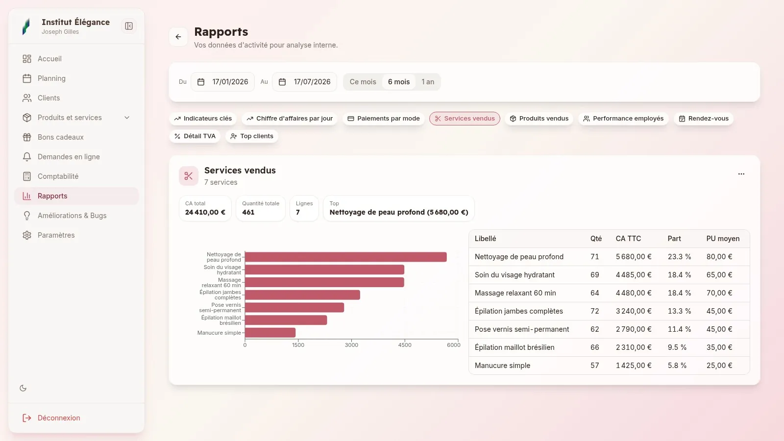Collapse the sidebar with the panel icon
784x441 pixels.
pos(129,26)
